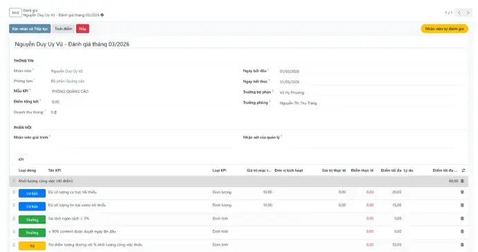The width and height of the screenshot is (478, 252).
Task: Open the optional columns settings icon in the KPI table
Action: tap(463, 170)
